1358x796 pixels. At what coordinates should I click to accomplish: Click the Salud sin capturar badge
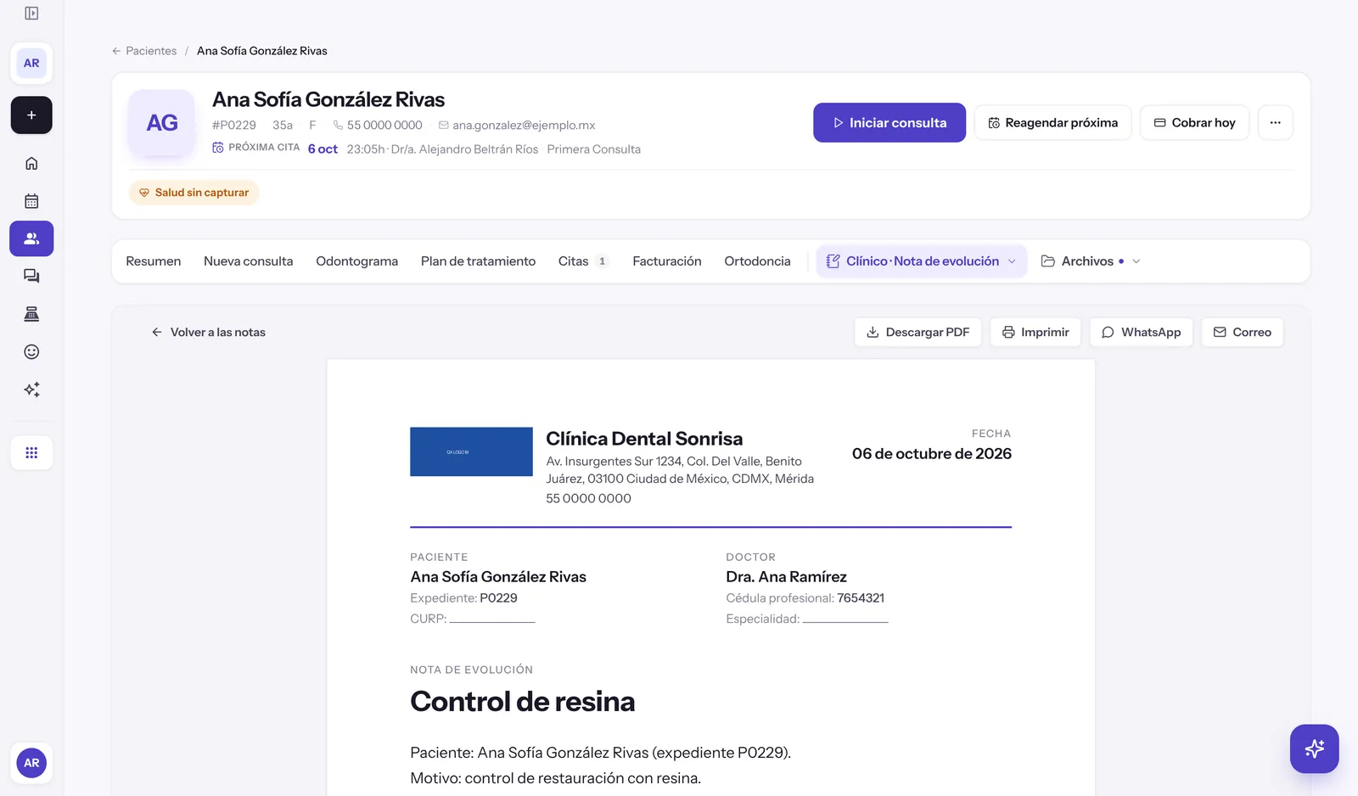[194, 193]
